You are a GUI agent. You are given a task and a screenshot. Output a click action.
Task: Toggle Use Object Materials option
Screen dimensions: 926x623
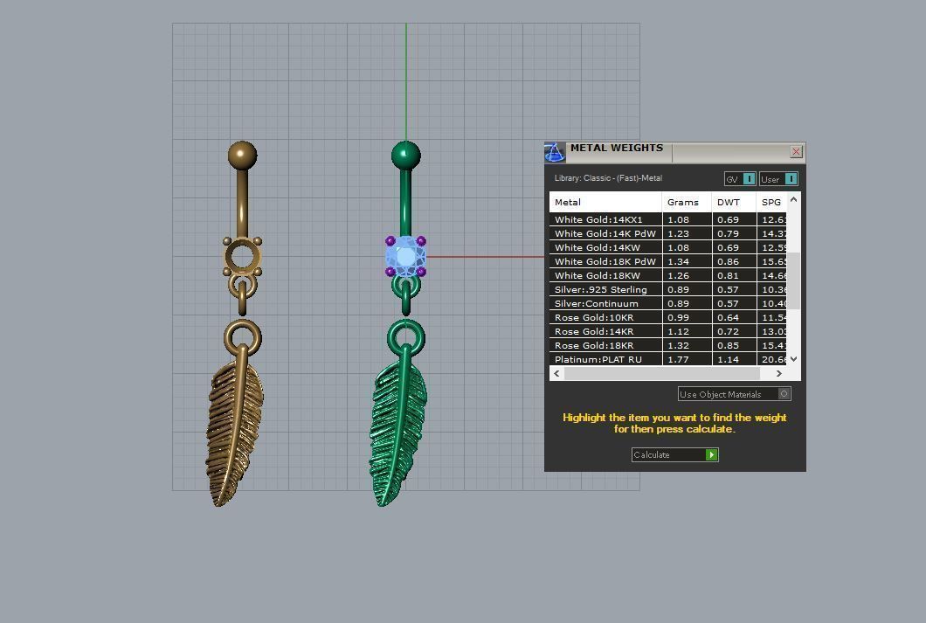[x=734, y=394]
